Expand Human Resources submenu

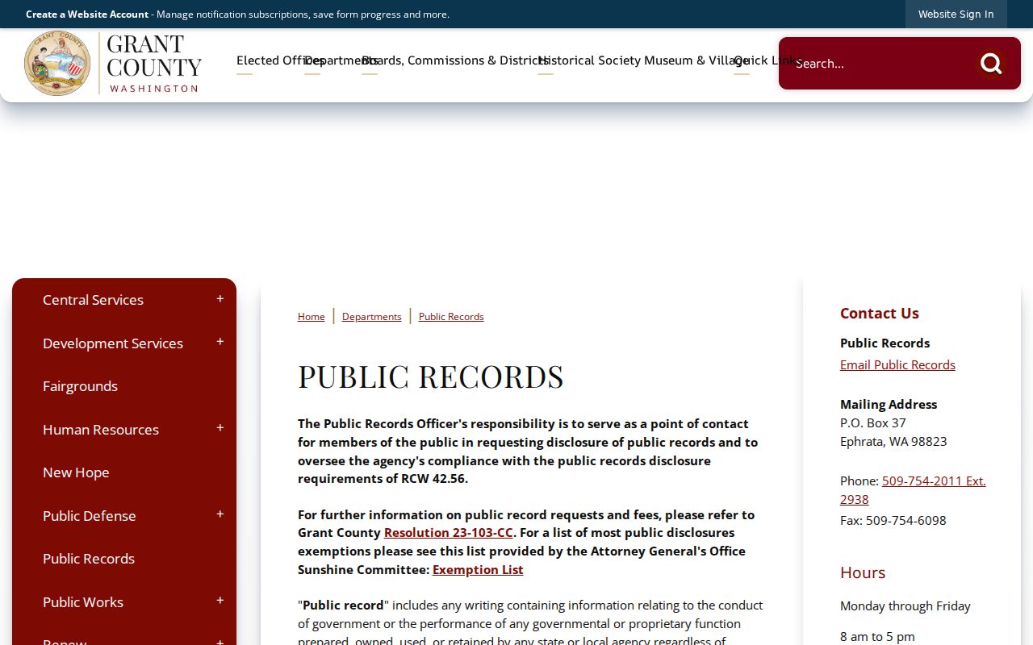(220, 429)
